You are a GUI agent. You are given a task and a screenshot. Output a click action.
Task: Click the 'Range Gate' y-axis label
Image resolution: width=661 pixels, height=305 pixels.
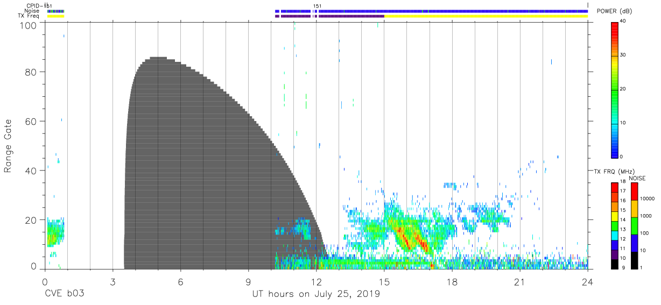click(x=8, y=146)
